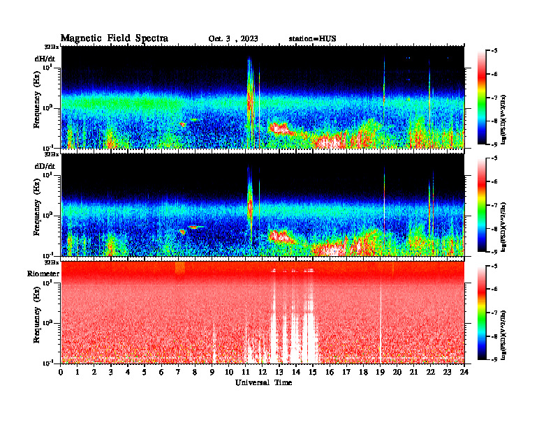553x427 pixels.
Task: Click the Riometer color bar's PSD scale title
Action: click(503, 334)
